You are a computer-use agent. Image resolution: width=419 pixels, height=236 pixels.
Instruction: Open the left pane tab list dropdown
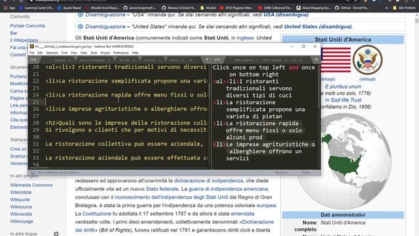click(x=207, y=60)
